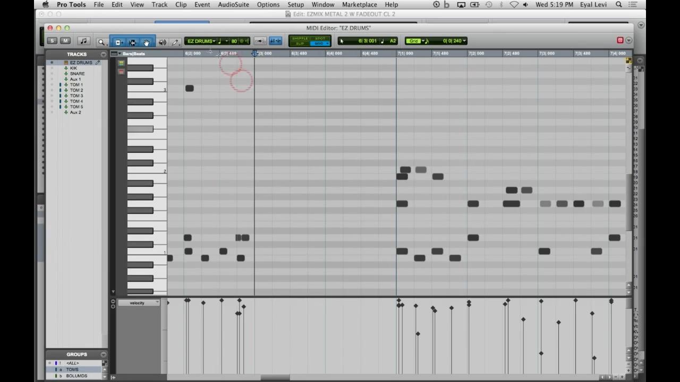Viewport: 680px width, 382px height.
Task: Toggle show/hide dot for TOM 1 track
Action: (x=52, y=85)
